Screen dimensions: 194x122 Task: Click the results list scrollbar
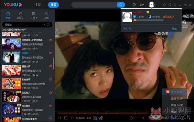(x=53, y=63)
